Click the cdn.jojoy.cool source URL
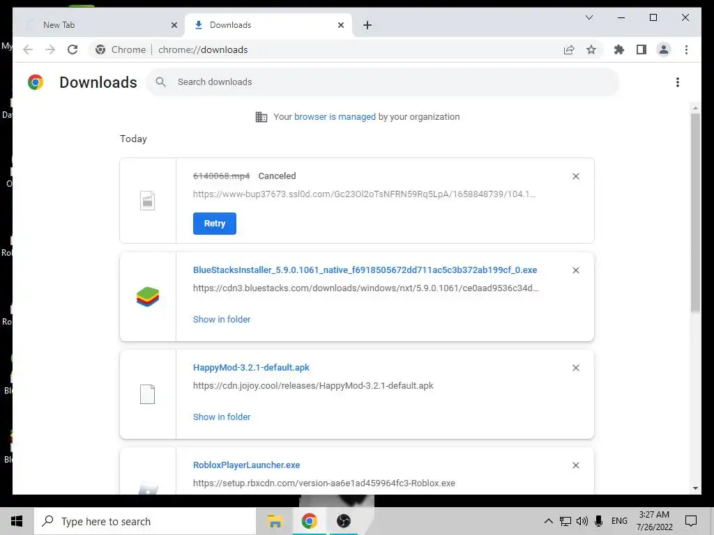Screen dimensions: 714x535 pyautogui.click(x=313, y=386)
